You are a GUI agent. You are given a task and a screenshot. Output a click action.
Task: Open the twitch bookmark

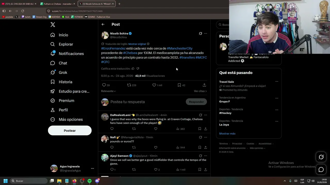26,17
